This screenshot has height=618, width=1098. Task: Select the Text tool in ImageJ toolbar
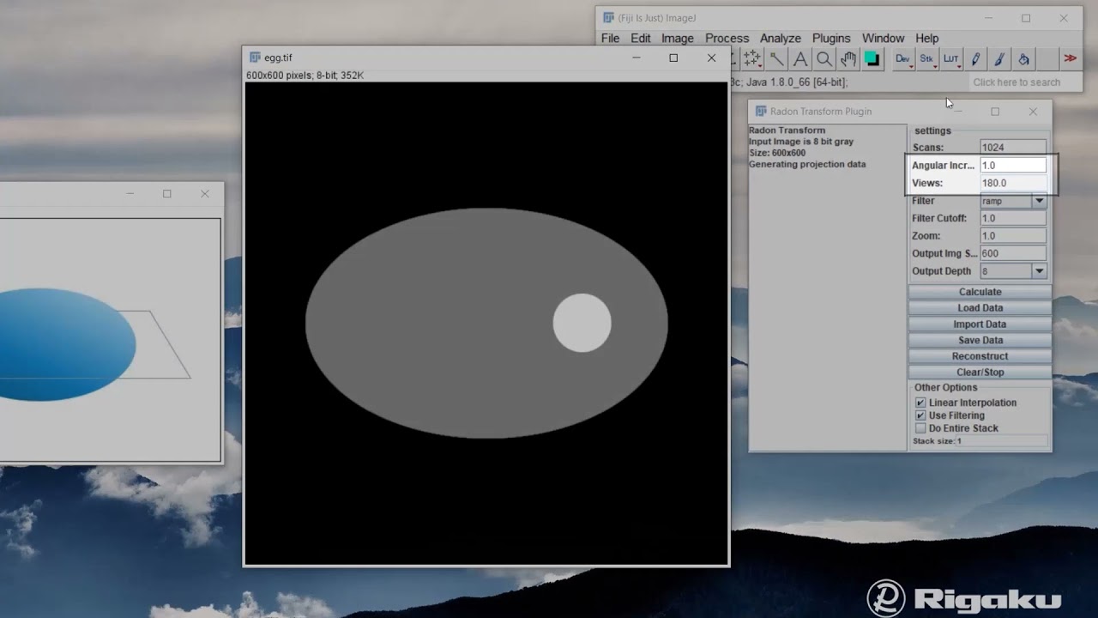coord(799,58)
